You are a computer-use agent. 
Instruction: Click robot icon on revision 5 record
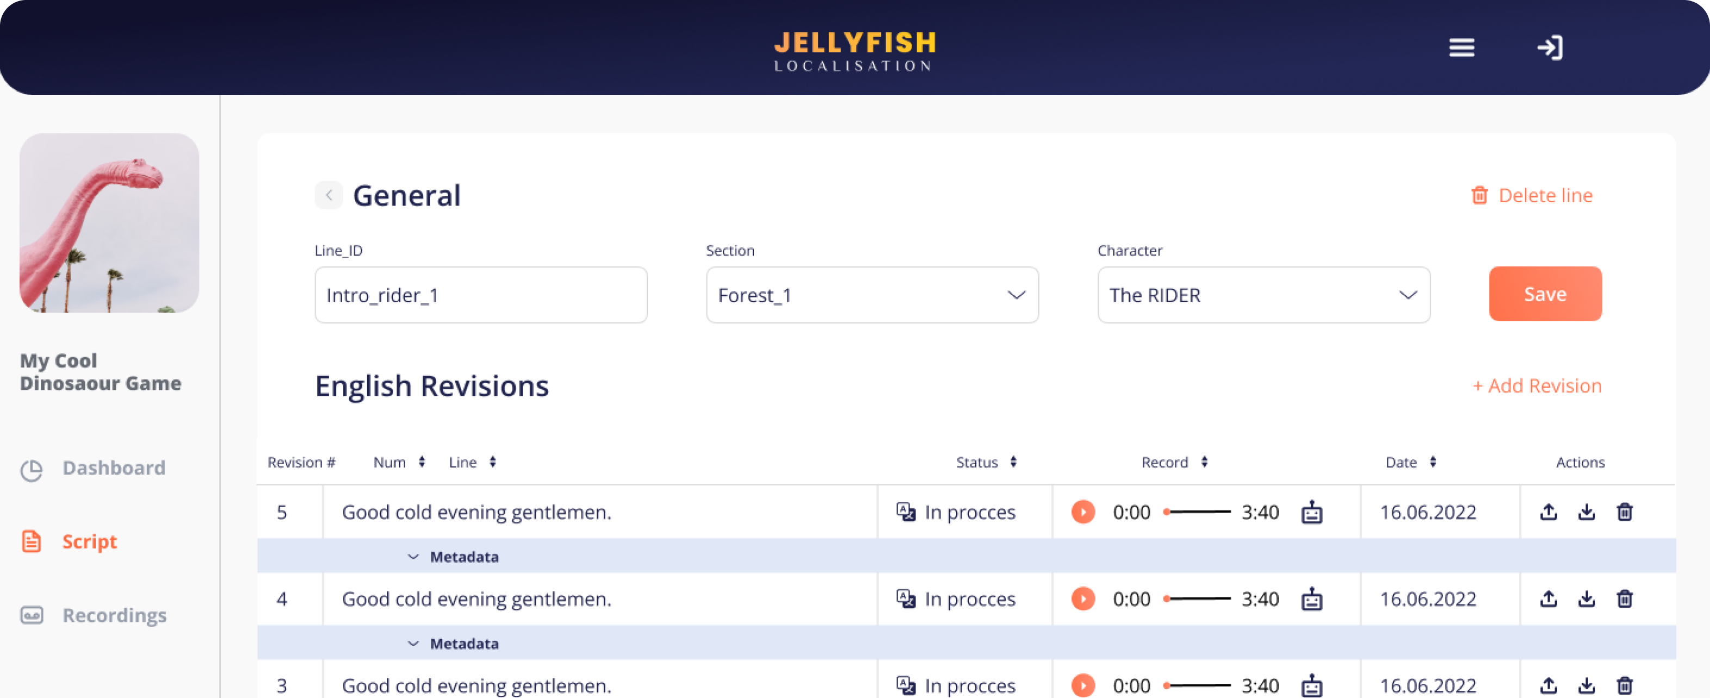[1311, 512]
